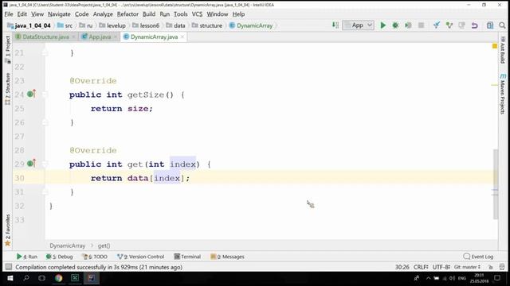Open UTF-8 file encoding selector

pyautogui.click(x=441, y=267)
